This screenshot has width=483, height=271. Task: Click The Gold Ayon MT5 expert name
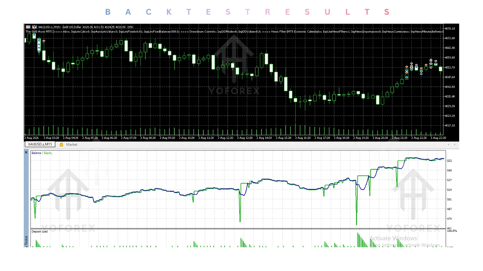(39, 32)
